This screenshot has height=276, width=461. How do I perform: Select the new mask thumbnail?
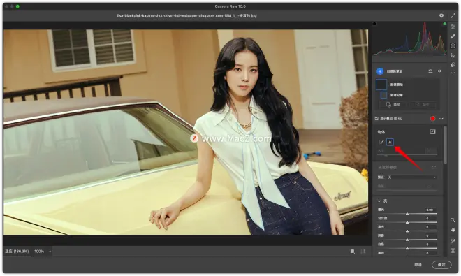point(381,85)
